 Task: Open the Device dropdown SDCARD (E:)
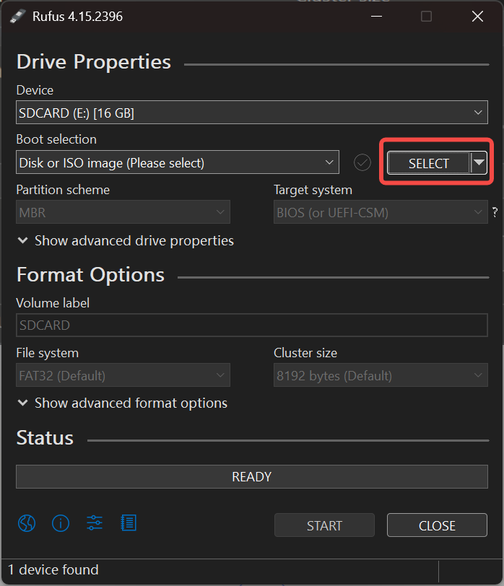251,112
